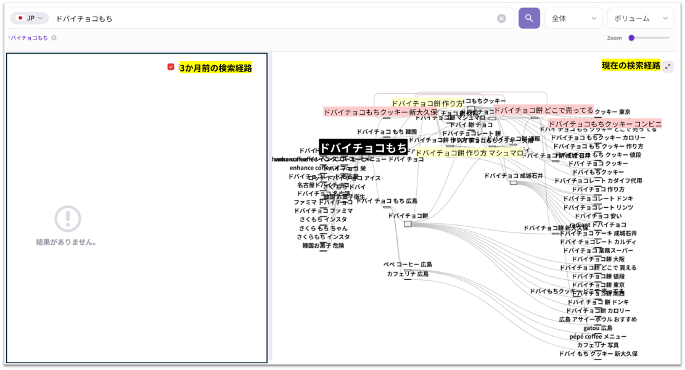Click the purple magnifier search button

(529, 18)
